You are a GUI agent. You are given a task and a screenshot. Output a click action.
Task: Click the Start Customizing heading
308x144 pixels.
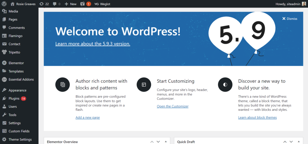pyautogui.click(x=176, y=81)
